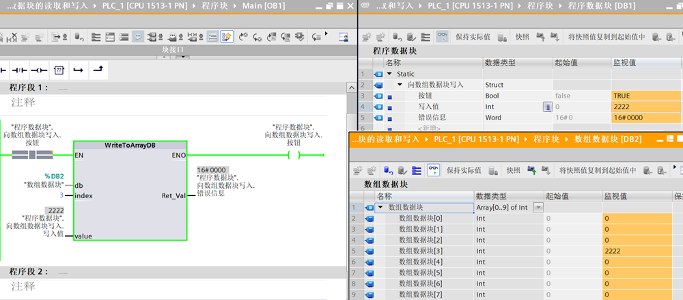Image resolution: width=683 pixels, height=300 pixels.
Task: Insert an output coil instruction
Action: 39,70
